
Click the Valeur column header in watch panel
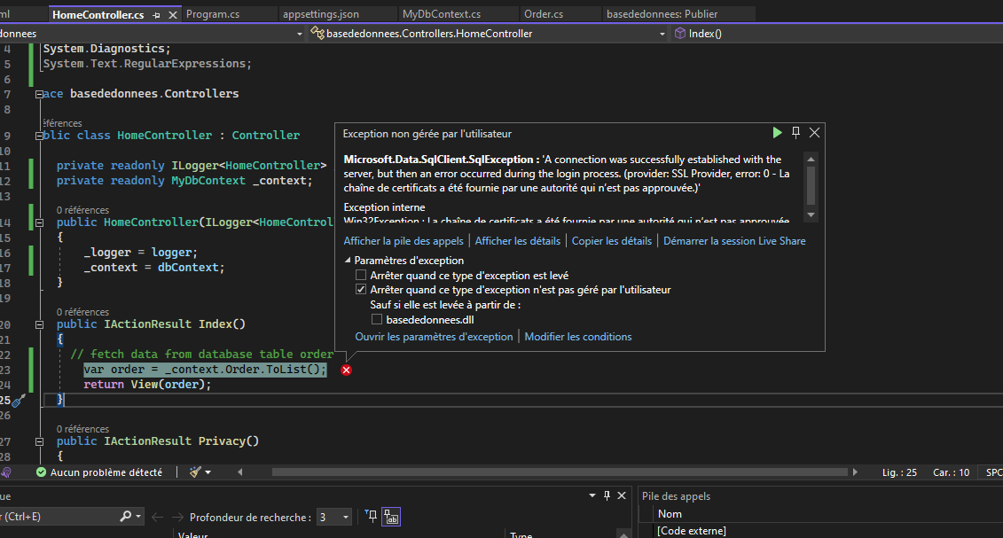tap(192, 534)
